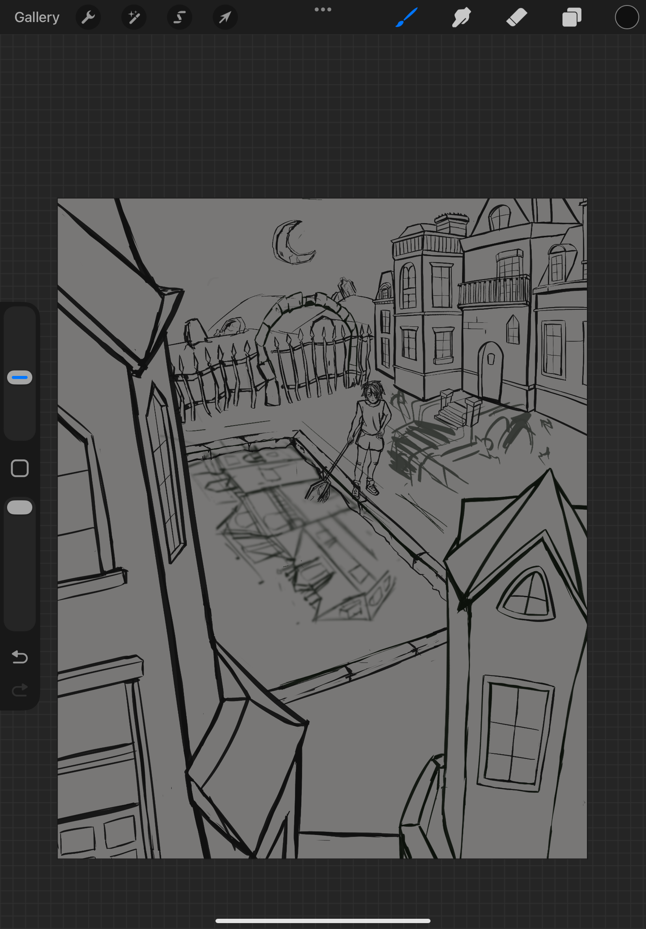
Task: Open the smudge brush library
Action: [x=461, y=17]
